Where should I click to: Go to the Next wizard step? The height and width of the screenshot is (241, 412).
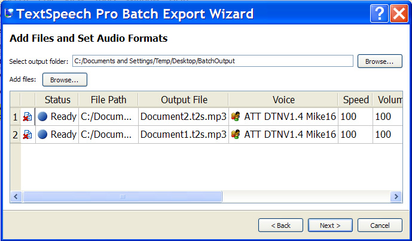[330, 225]
